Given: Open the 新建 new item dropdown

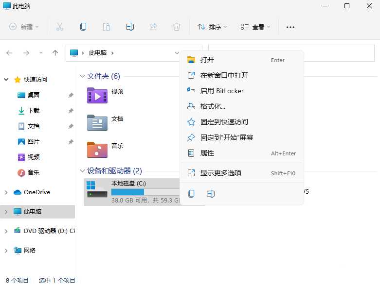Looking at the screenshot, I should [24, 27].
